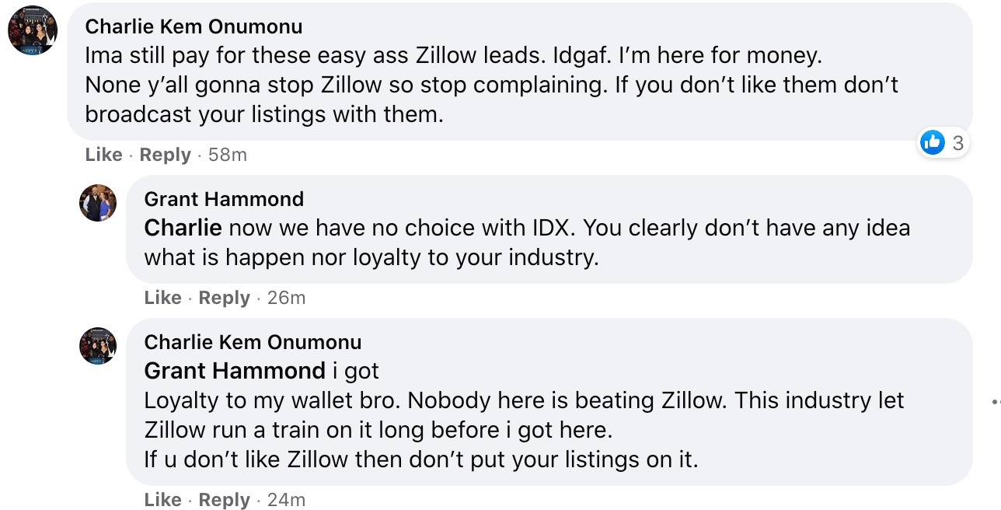
Task: Open Charlie Kem Onumonu's name on last reply
Action: tap(253, 342)
